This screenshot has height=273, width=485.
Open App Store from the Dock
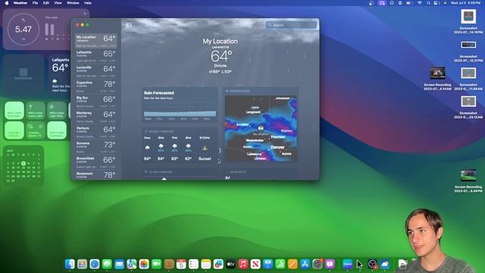click(x=305, y=264)
